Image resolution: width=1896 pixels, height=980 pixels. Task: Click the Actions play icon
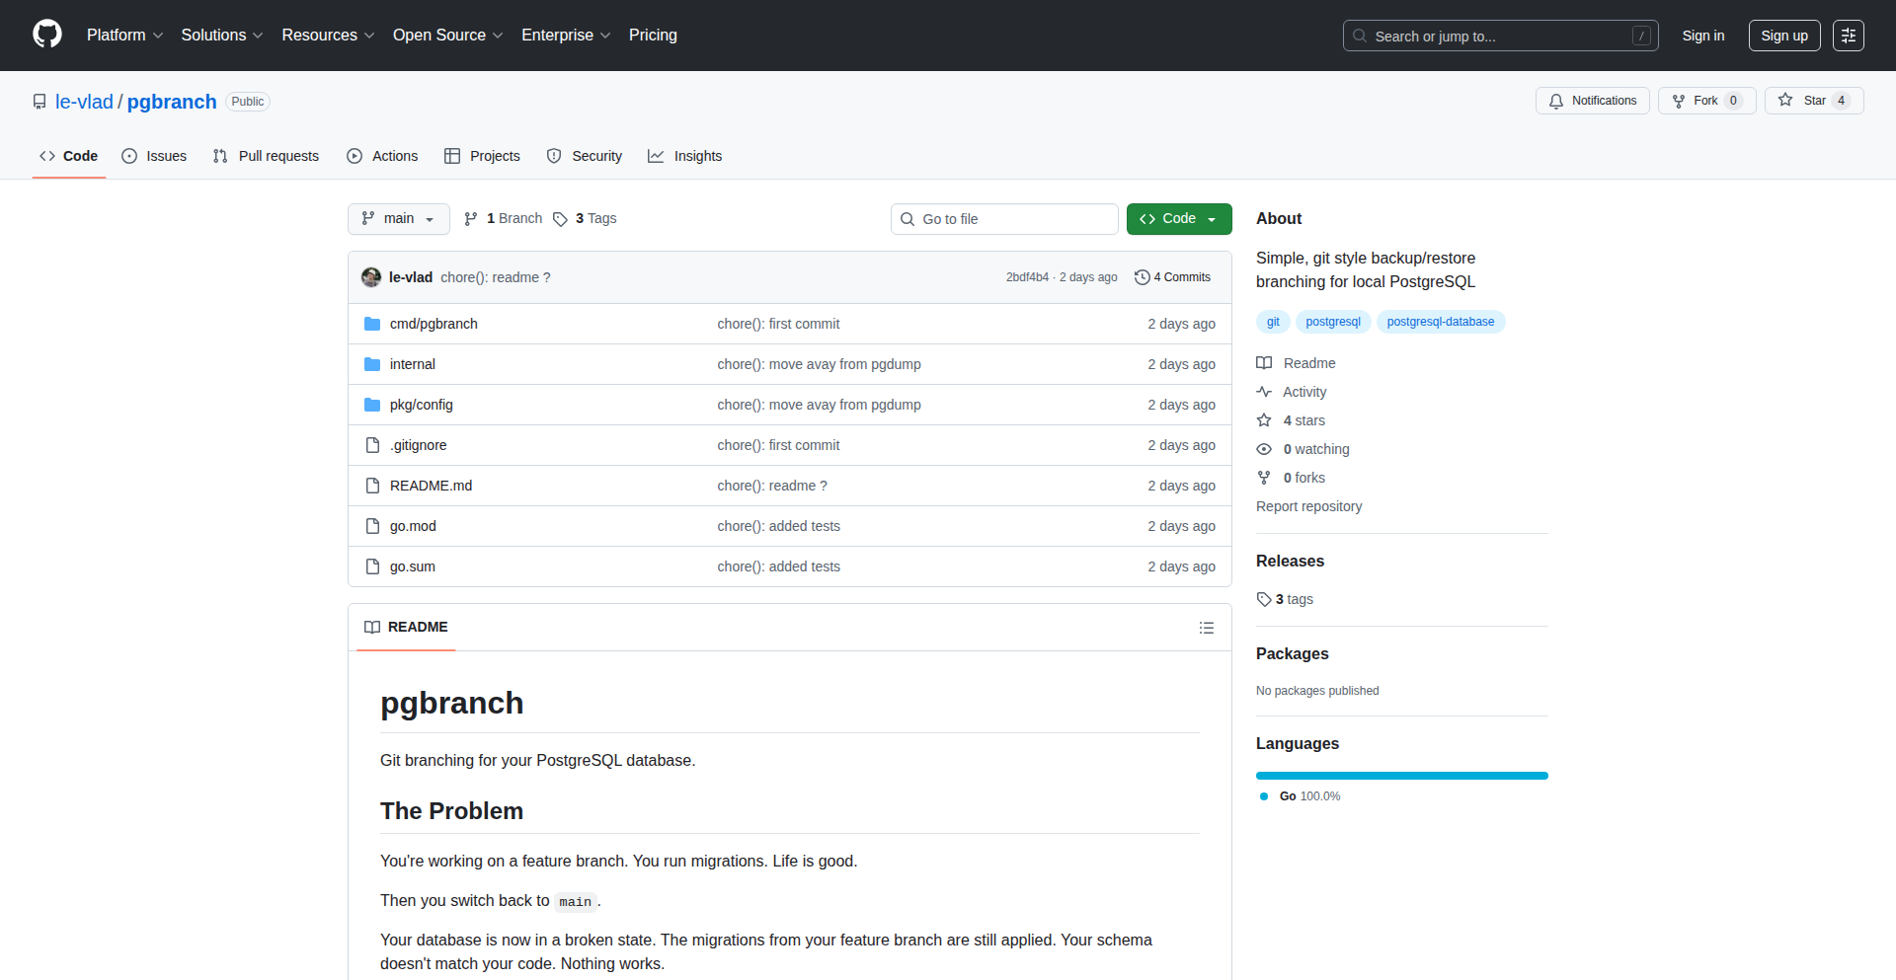point(354,156)
